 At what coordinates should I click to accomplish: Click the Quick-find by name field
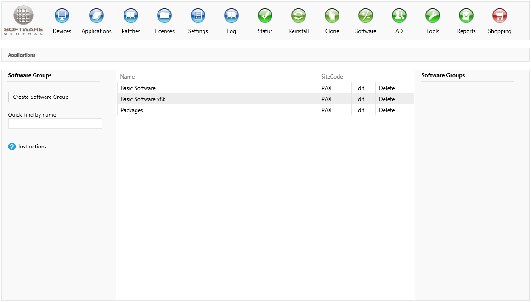(55, 124)
